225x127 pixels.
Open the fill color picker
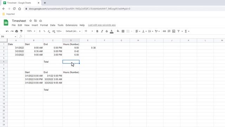pyautogui.click(x=118, y=31)
